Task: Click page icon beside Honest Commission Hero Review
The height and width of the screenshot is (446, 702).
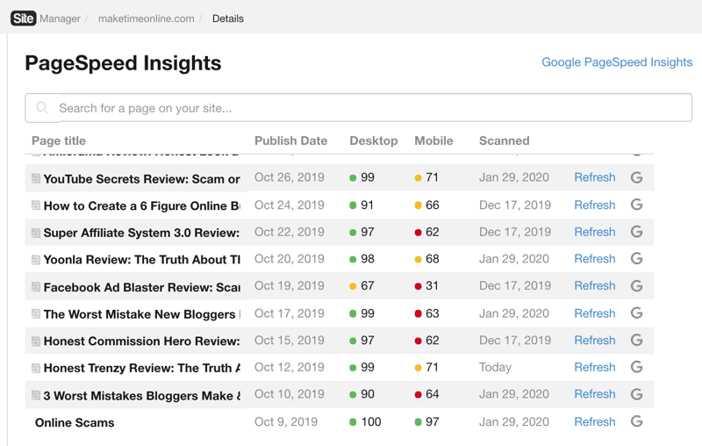Action: tap(36, 341)
